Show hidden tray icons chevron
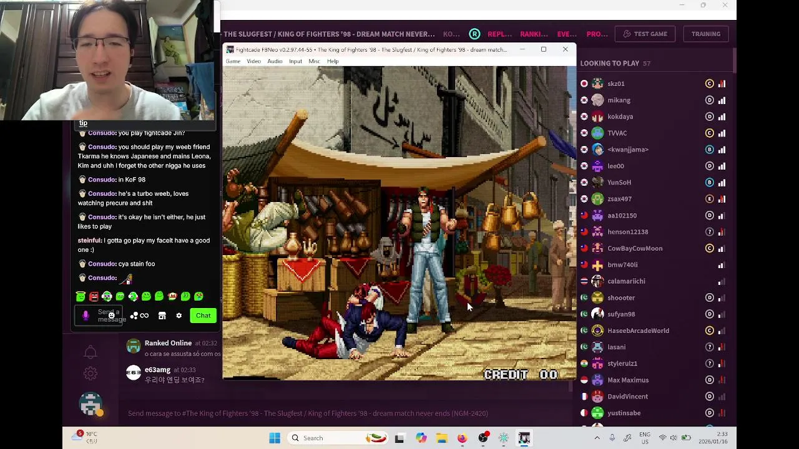Image resolution: width=799 pixels, height=449 pixels. pyautogui.click(x=597, y=438)
